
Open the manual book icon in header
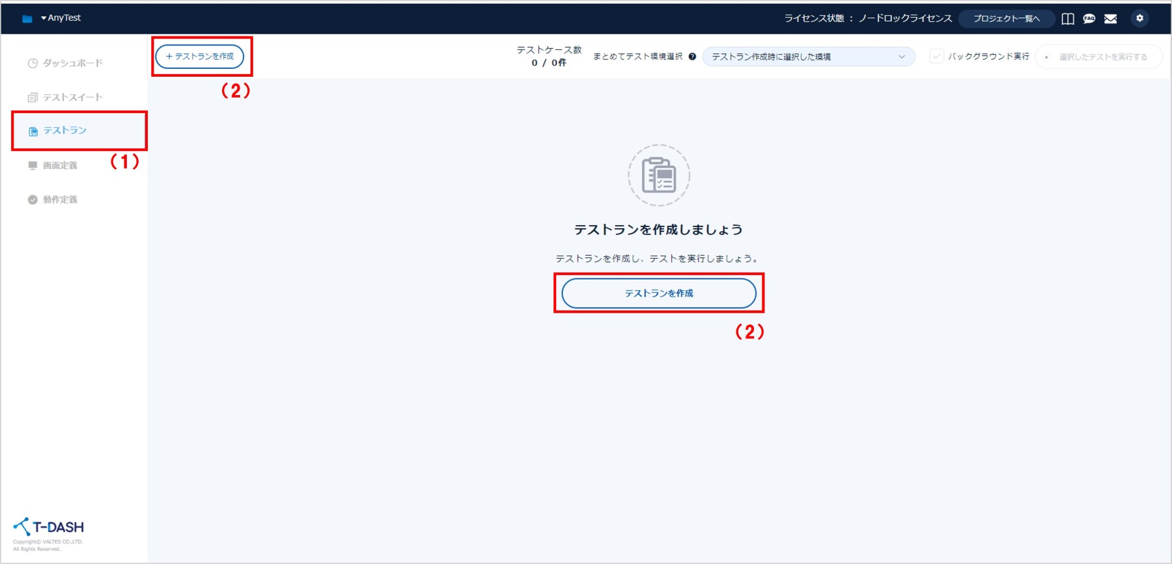point(1068,19)
